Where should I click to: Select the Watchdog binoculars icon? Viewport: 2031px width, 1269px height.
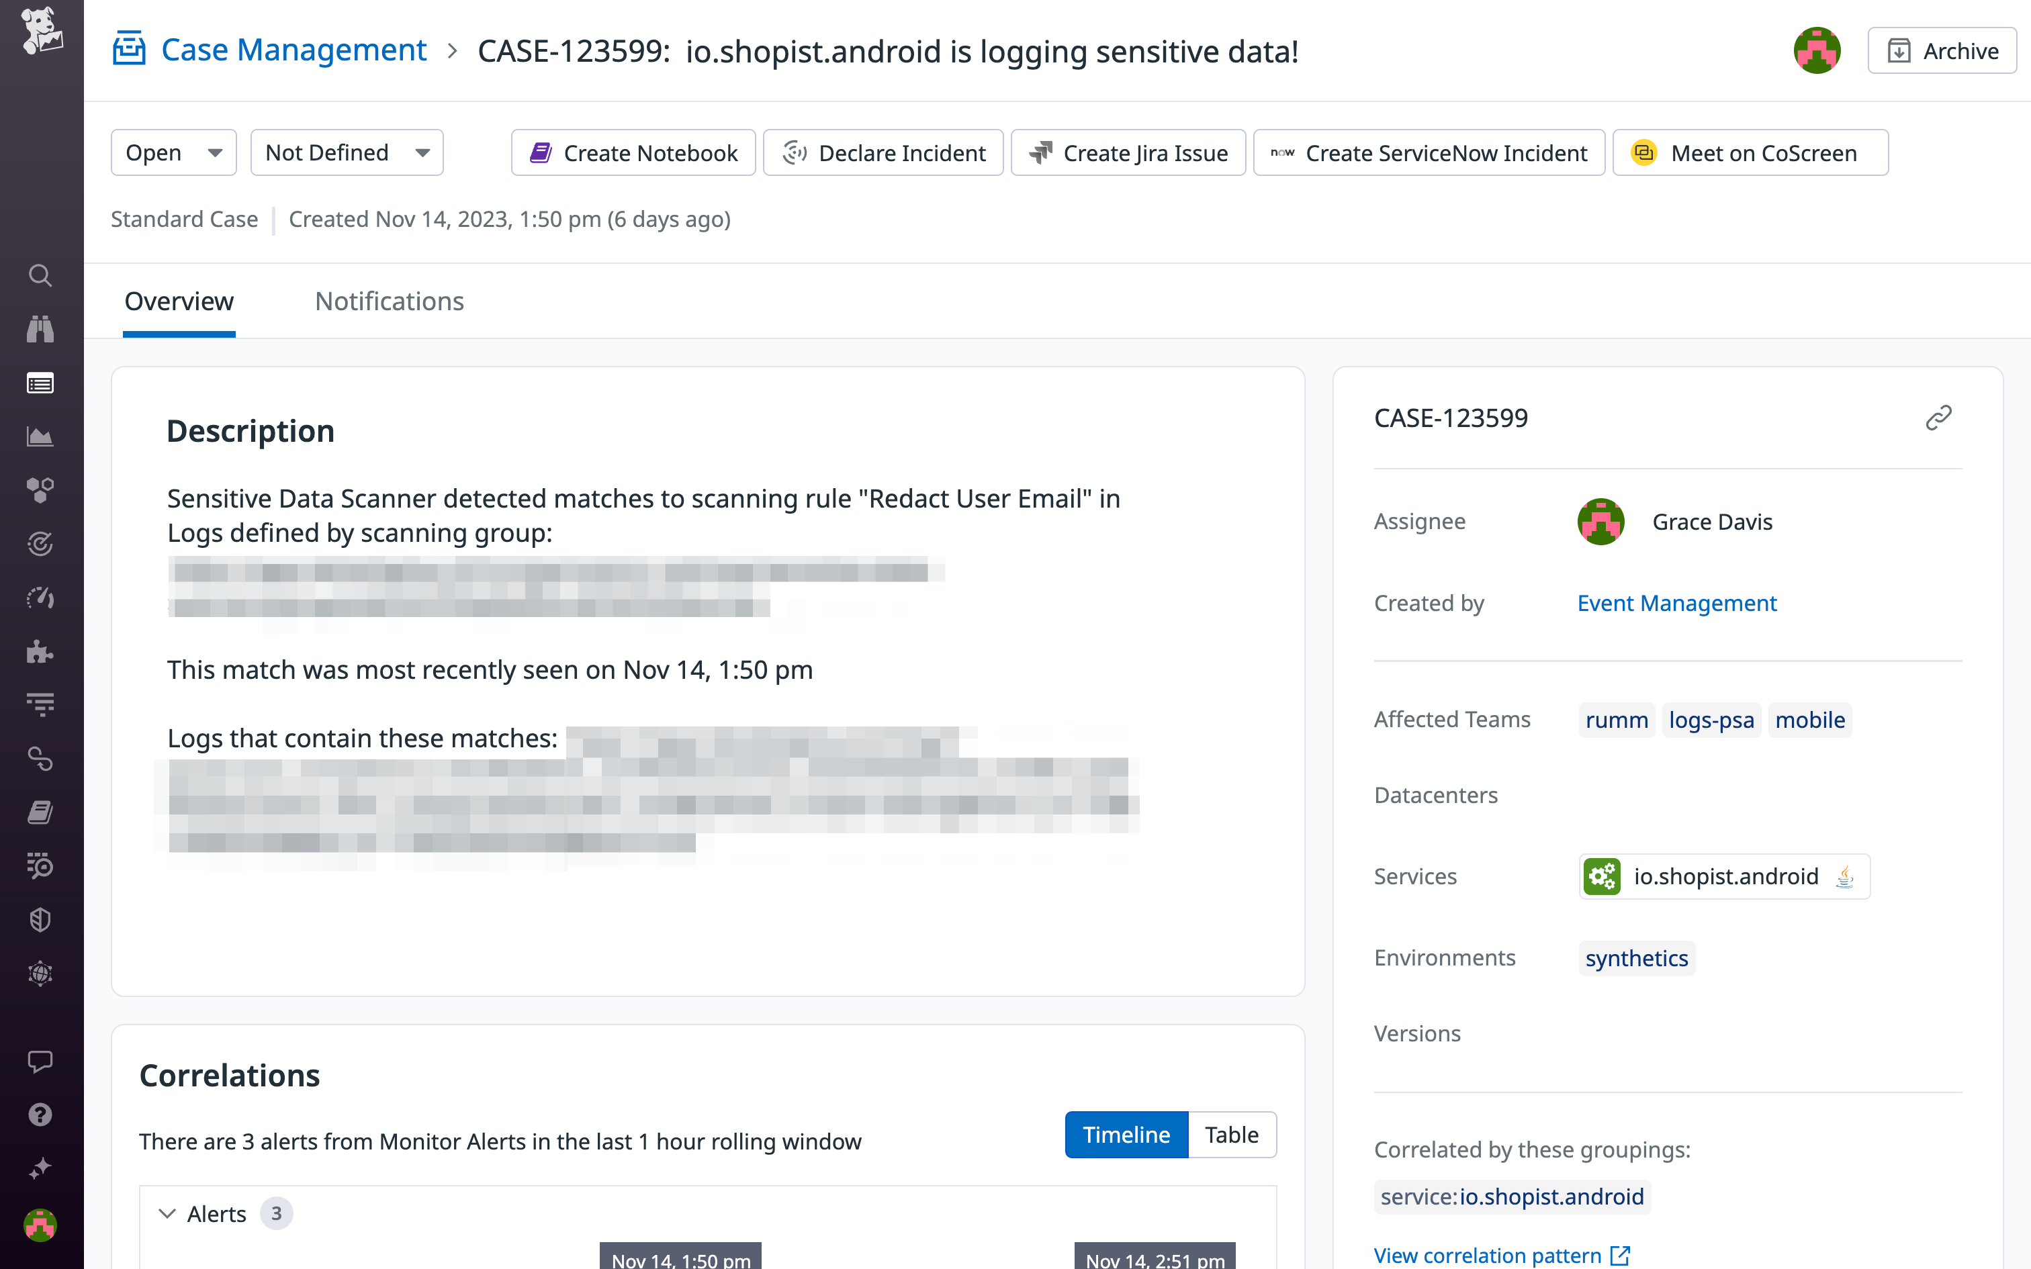click(40, 329)
